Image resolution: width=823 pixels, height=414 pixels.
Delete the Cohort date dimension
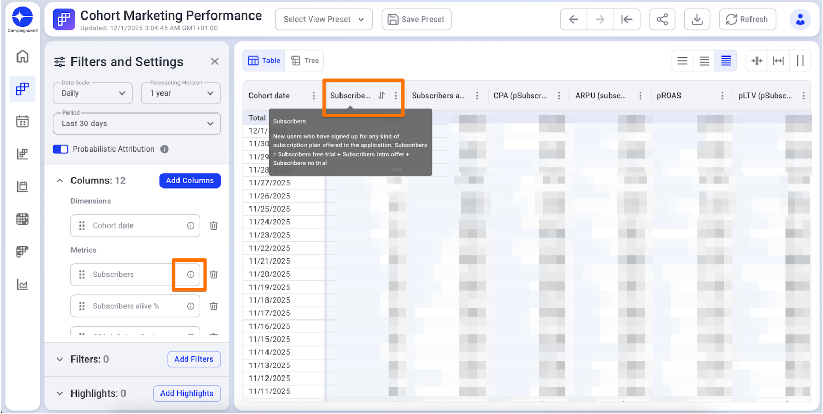(x=213, y=226)
